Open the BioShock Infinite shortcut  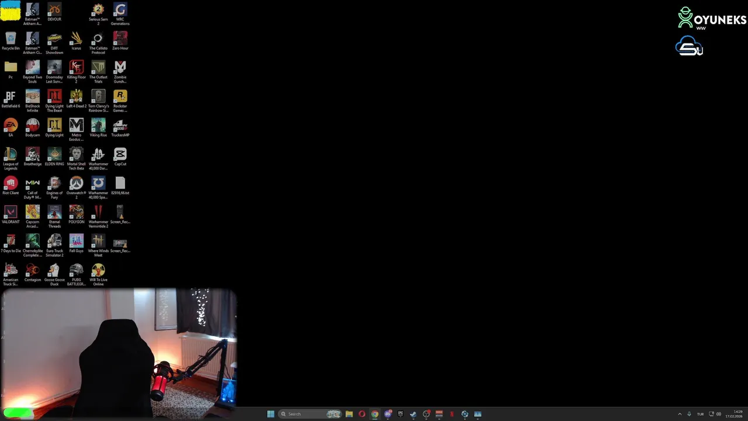pyautogui.click(x=32, y=101)
